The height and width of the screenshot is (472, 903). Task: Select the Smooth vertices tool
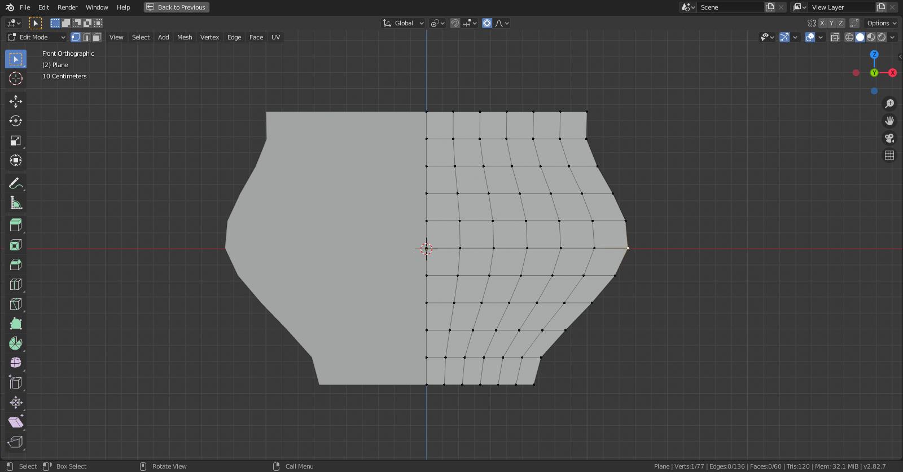pos(16,363)
